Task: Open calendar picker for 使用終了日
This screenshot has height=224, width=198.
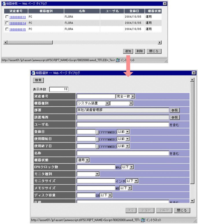Action: (x=97, y=147)
